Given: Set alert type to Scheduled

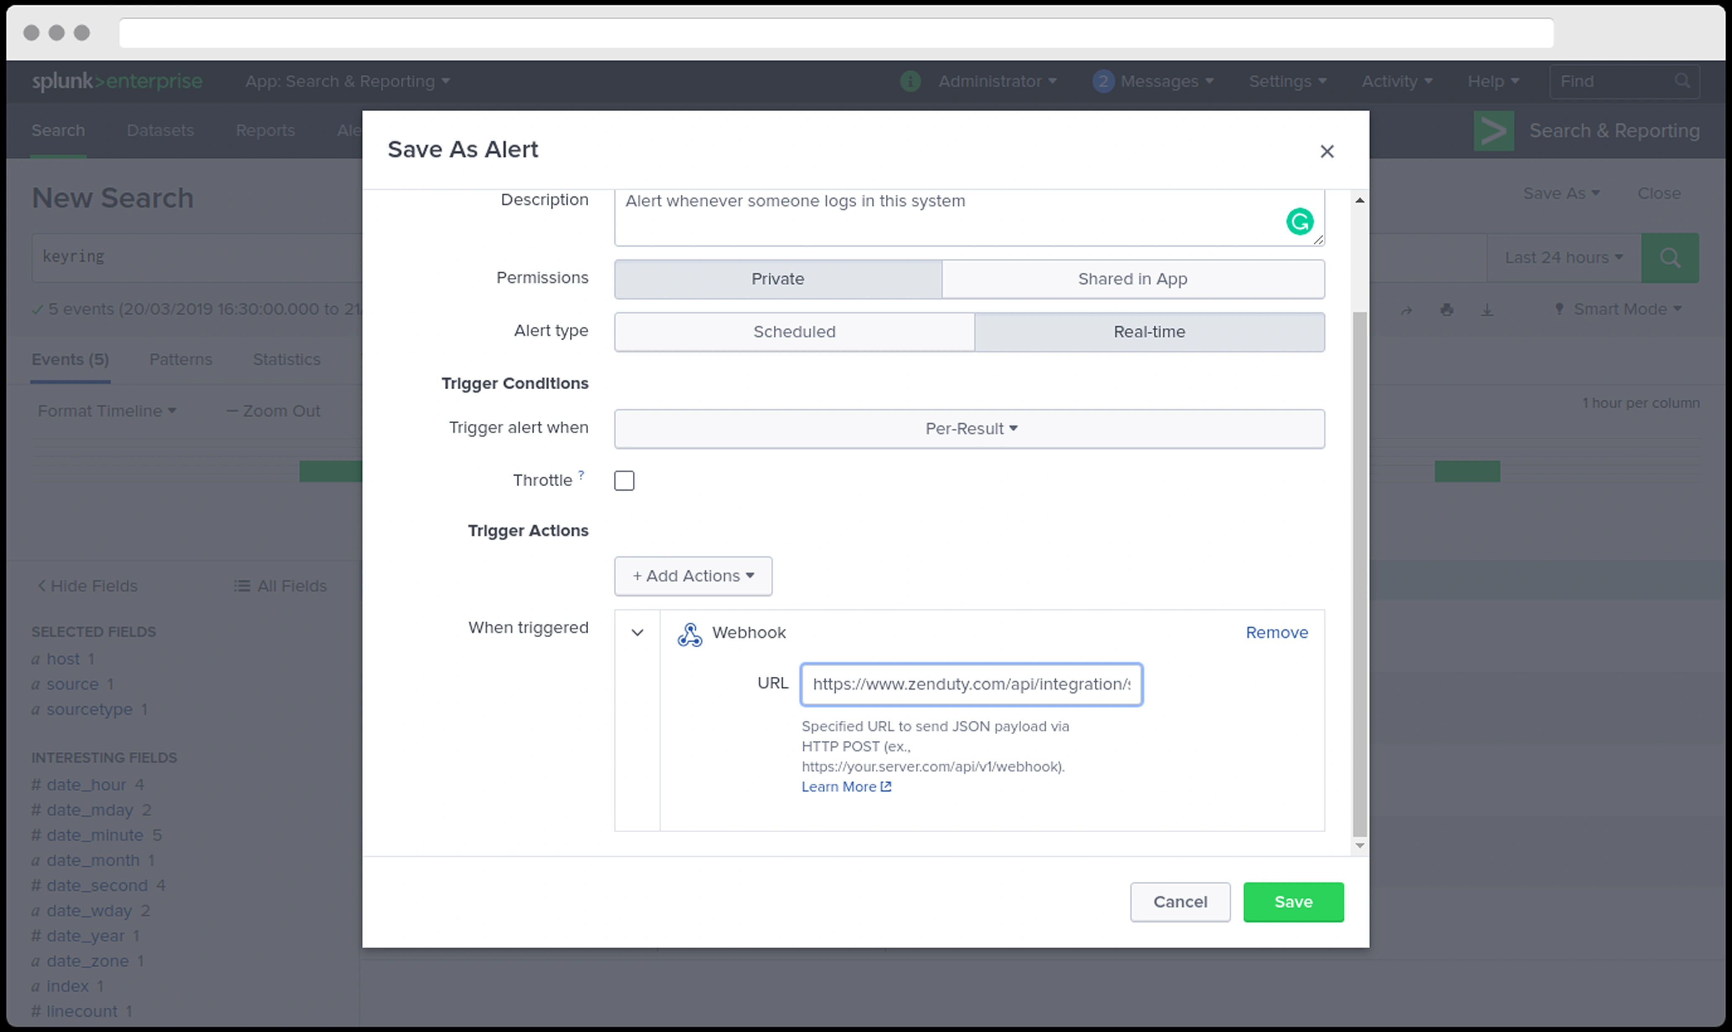Looking at the screenshot, I should [794, 332].
